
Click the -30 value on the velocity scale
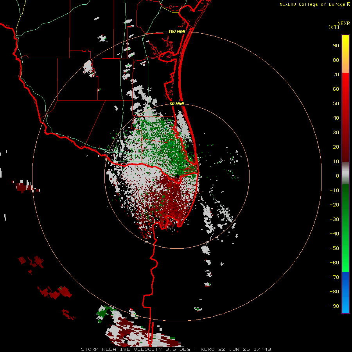coord(334,219)
